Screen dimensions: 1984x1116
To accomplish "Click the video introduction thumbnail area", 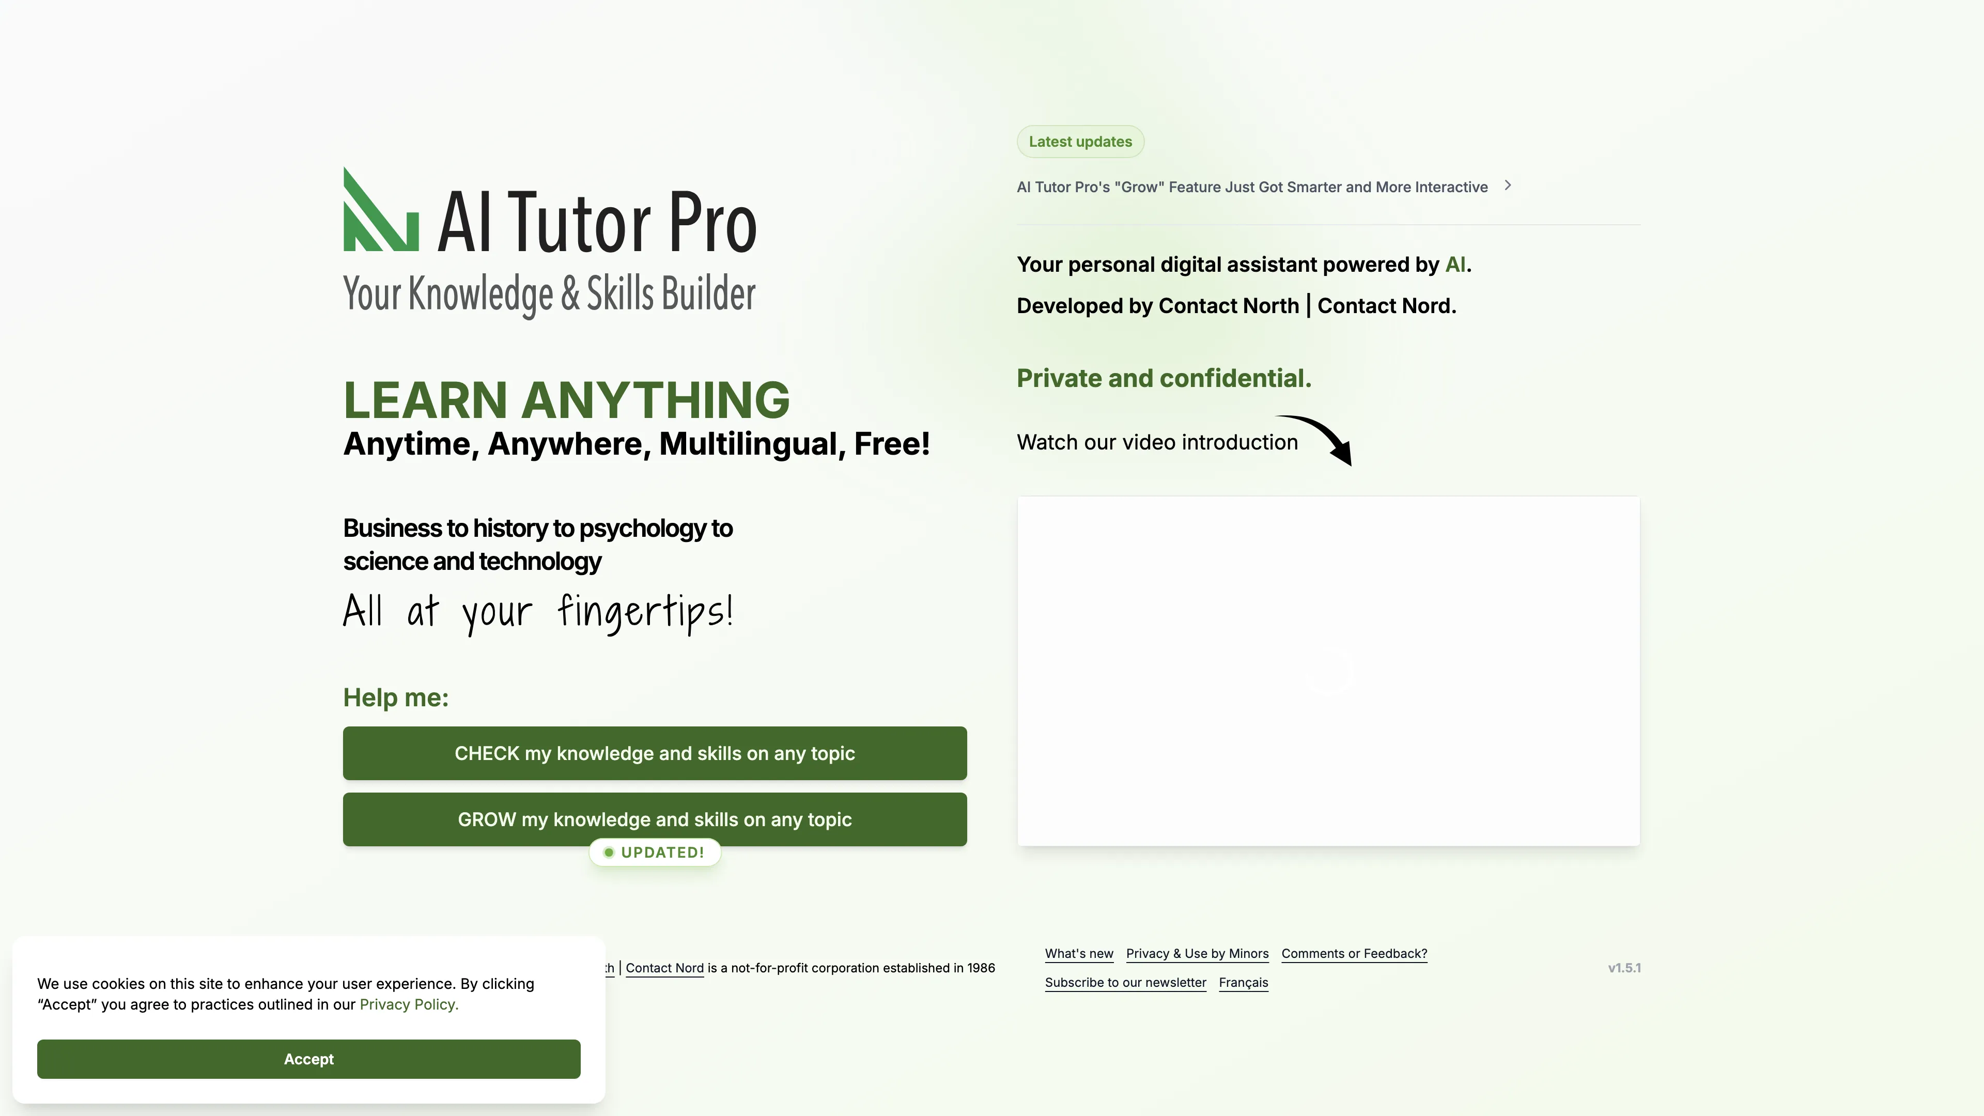I will pos(1328,671).
